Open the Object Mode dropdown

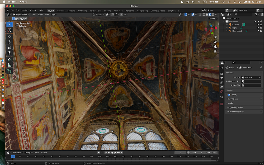point(21,15)
